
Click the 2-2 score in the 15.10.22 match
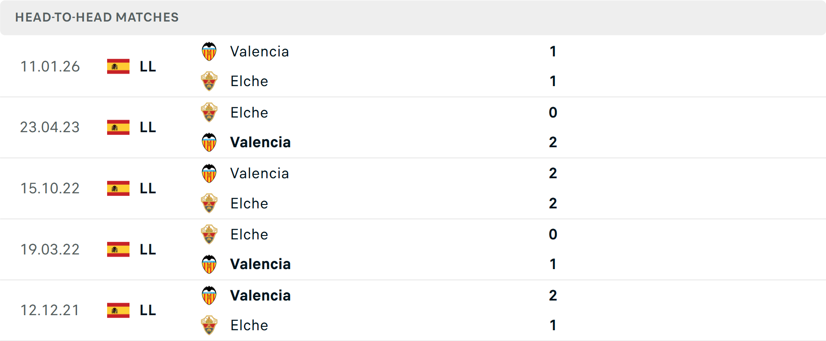tap(553, 188)
